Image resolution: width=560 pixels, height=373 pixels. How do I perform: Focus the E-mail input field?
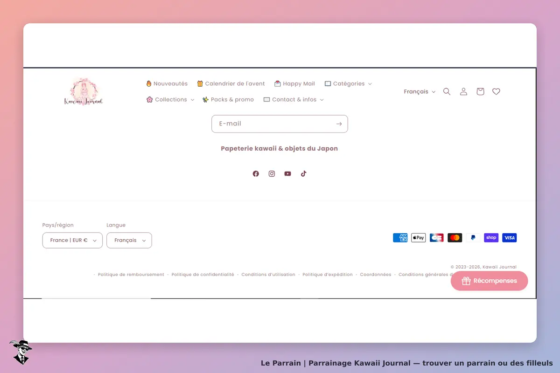[x=280, y=124]
